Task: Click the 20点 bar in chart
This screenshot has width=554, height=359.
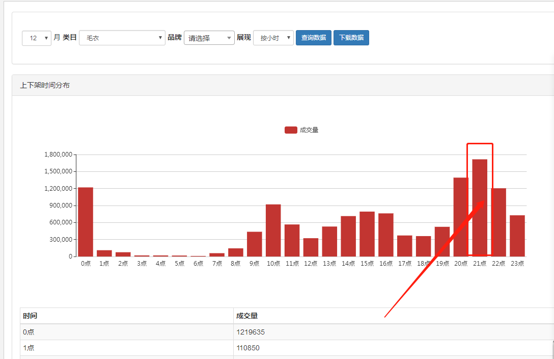Action: pyautogui.click(x=461, y=217)
